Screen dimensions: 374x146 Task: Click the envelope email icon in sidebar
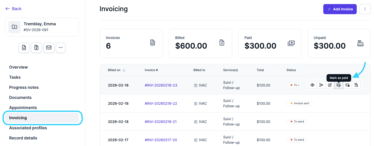tap(49, 48)
